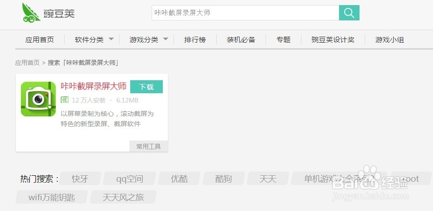Search hot keyword 快牙
Image resolution: width=433 pixels, height=211 pixels.
(80, 179)
